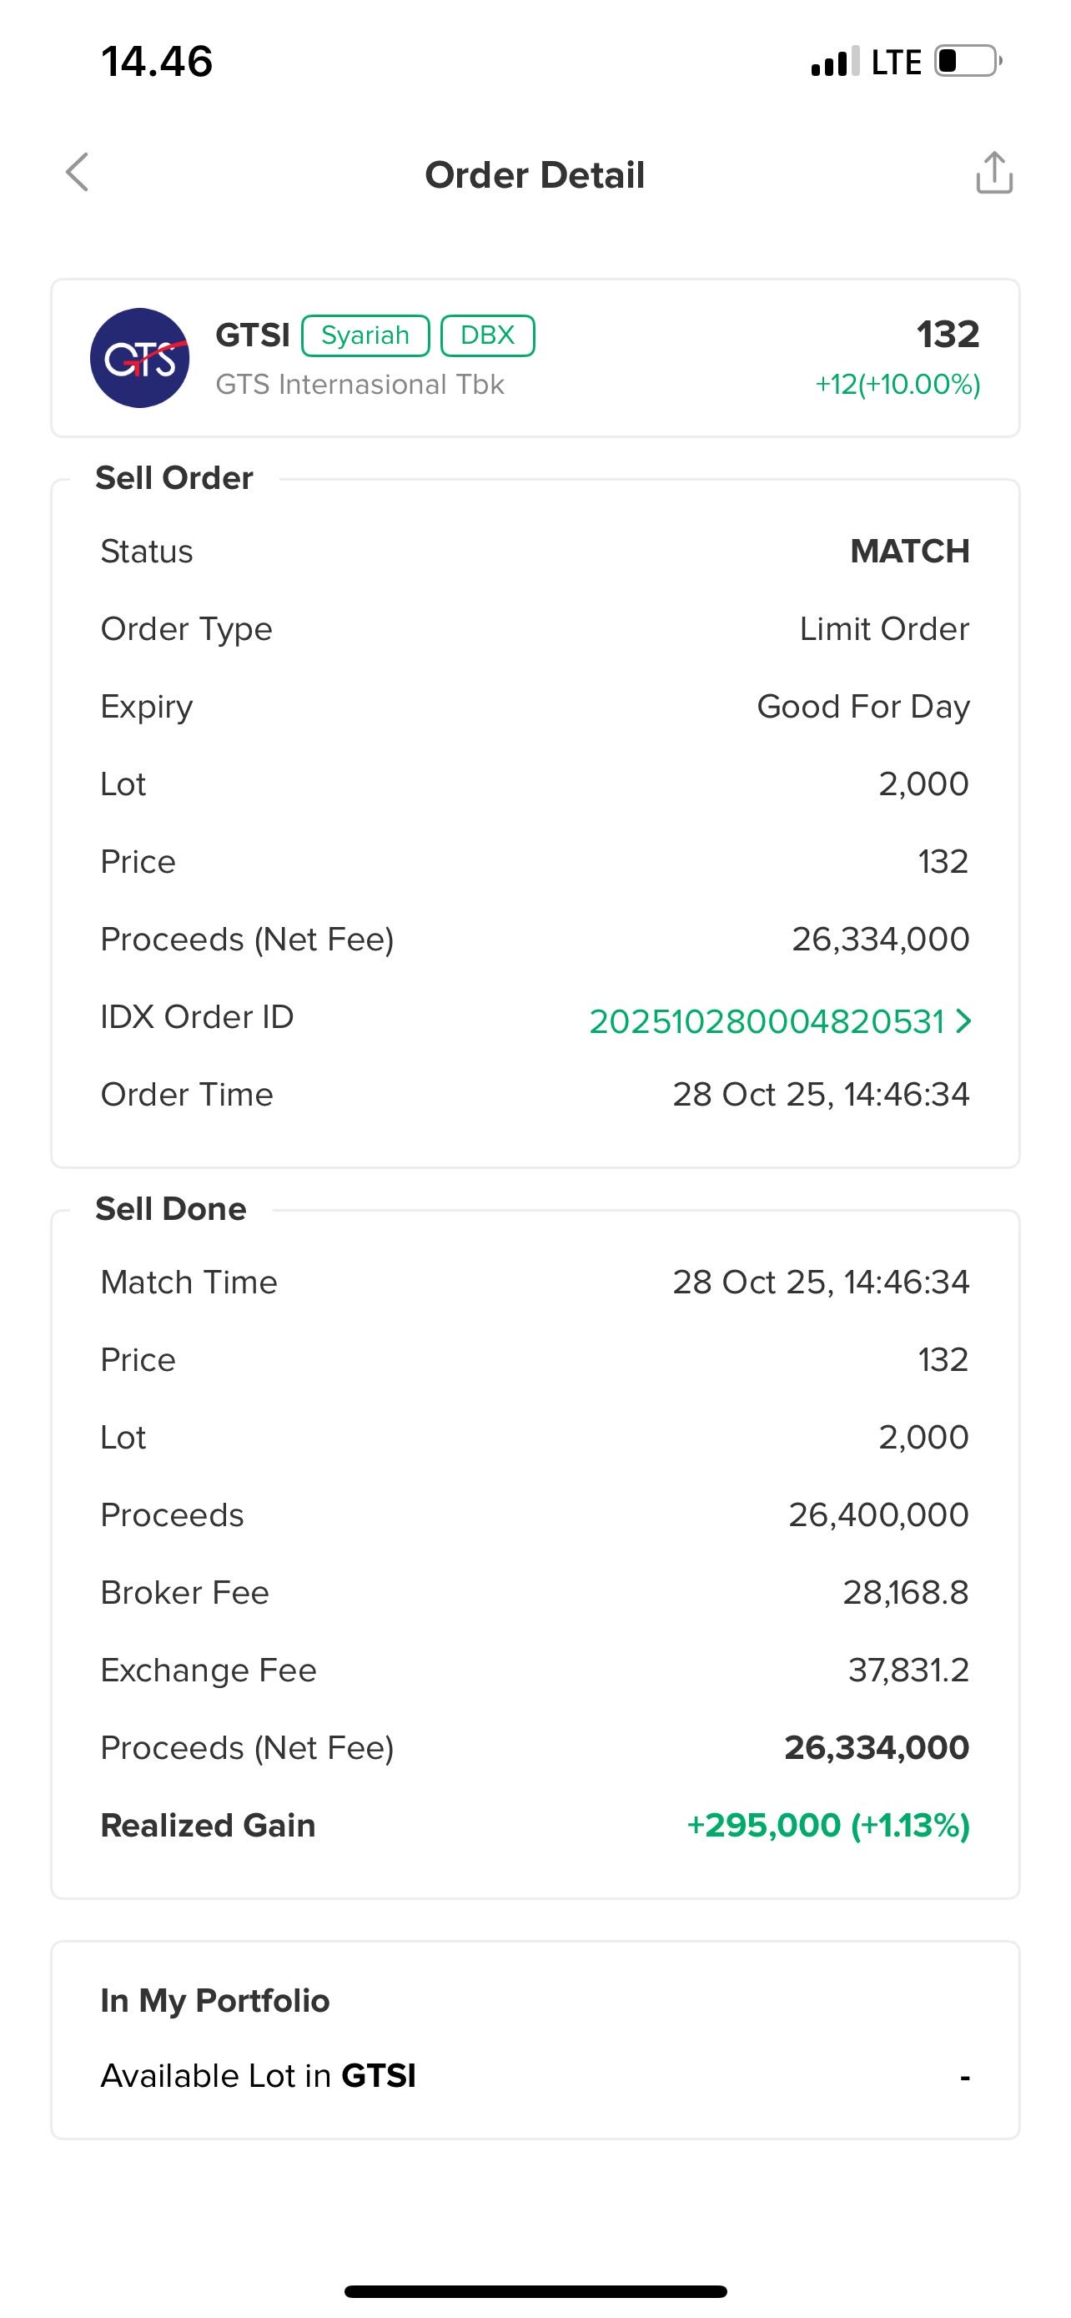The width and height of the screenshot is (1071, 2318).
Task: Tap the DBX badge
Action: tap(487, 335)
